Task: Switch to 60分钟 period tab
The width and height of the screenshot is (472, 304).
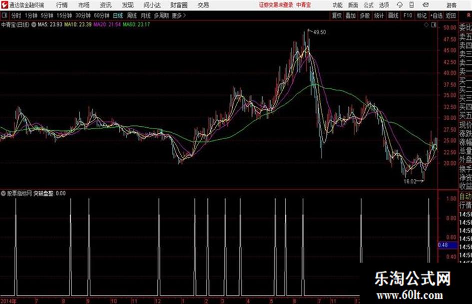Action: coord(102,15)
